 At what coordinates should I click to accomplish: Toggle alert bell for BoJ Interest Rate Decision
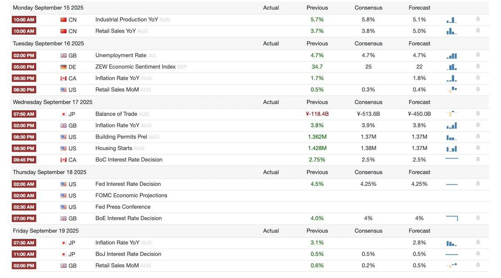coord(478,254)
